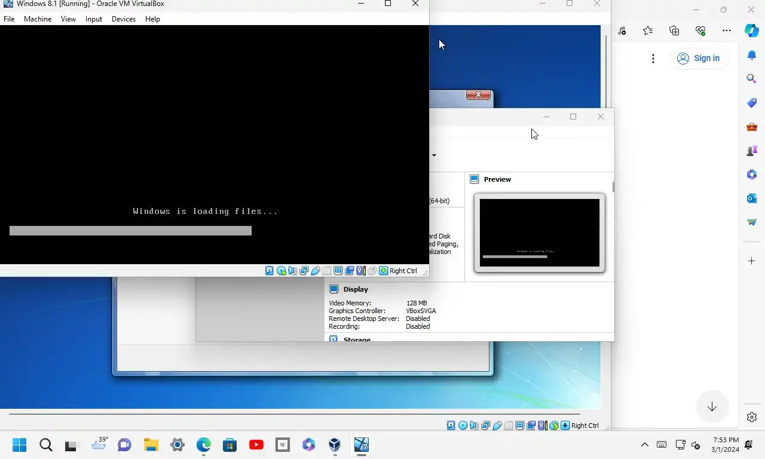Screen dimensions: 765x459
Task: Open Browser essentials heart icon in Edge
Action: pyautogui.click(x=701, y=30)
